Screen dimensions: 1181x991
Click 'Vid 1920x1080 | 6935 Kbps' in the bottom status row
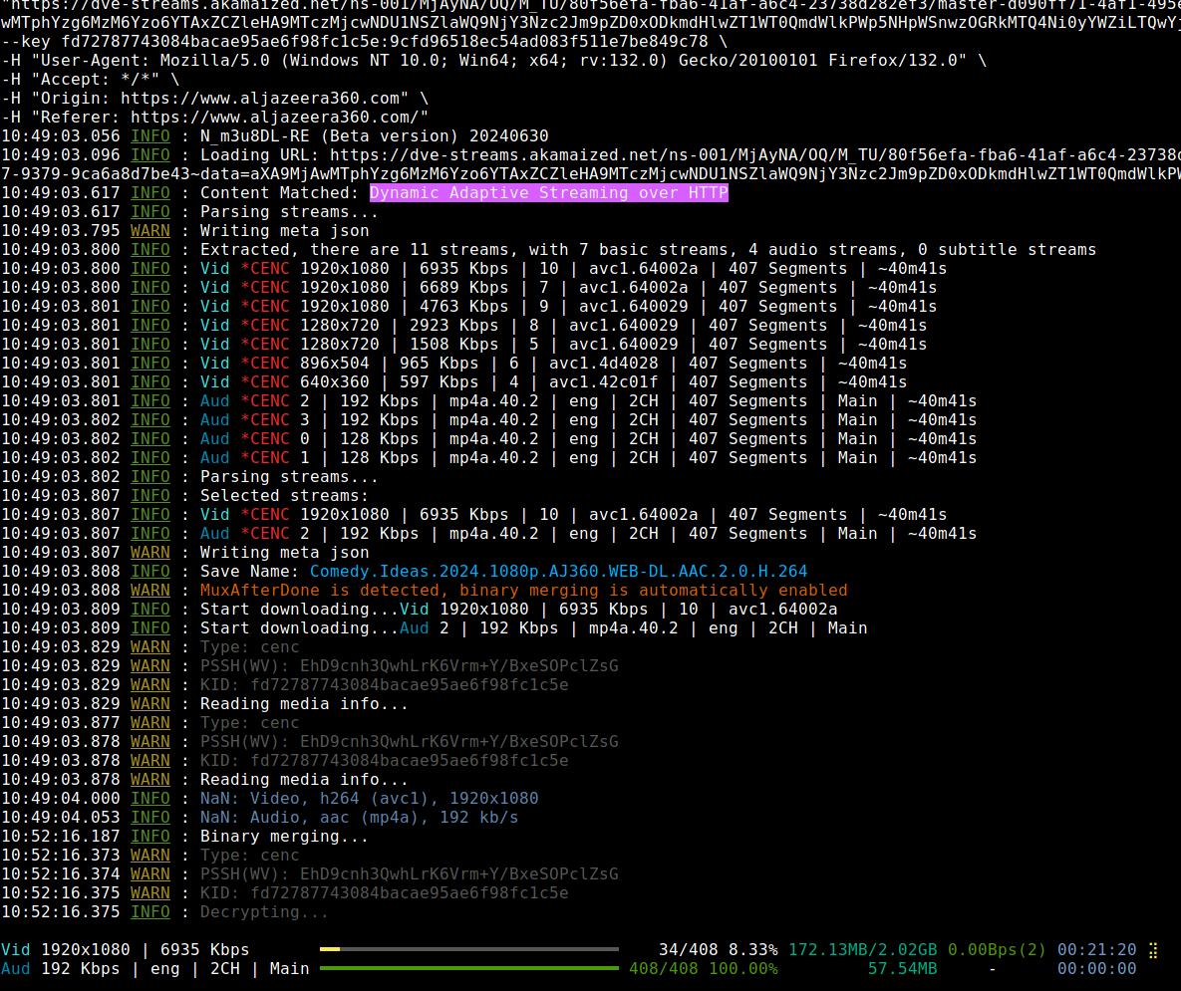125,949
